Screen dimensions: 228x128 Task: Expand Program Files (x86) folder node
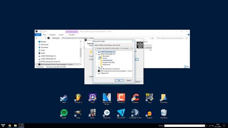point(99,63)
